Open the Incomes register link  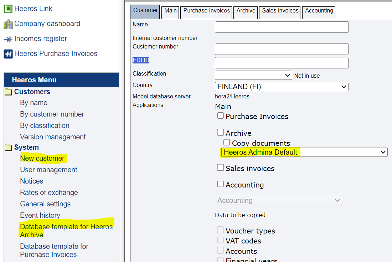click(x=41, y=38)
